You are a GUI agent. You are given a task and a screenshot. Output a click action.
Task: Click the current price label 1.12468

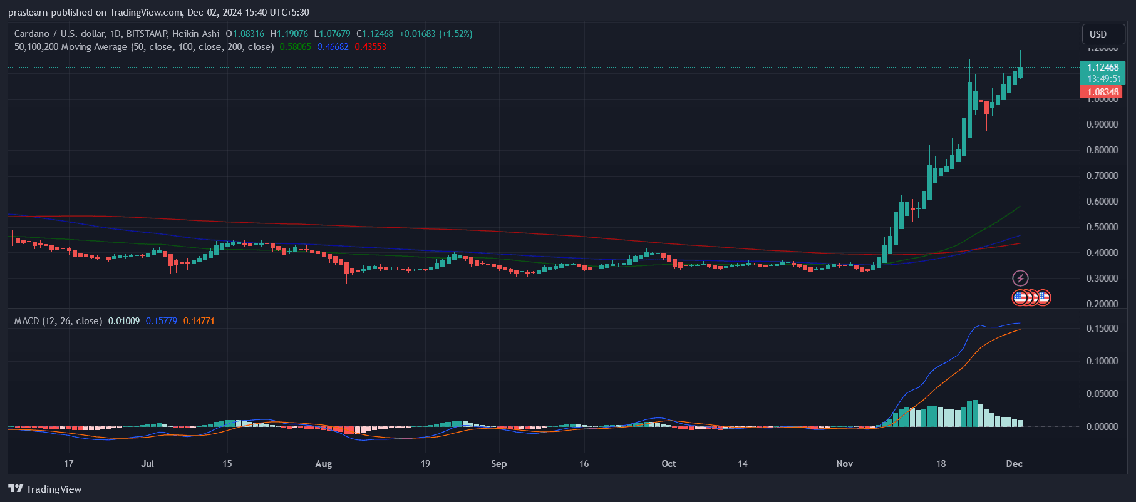[1103, 68]
